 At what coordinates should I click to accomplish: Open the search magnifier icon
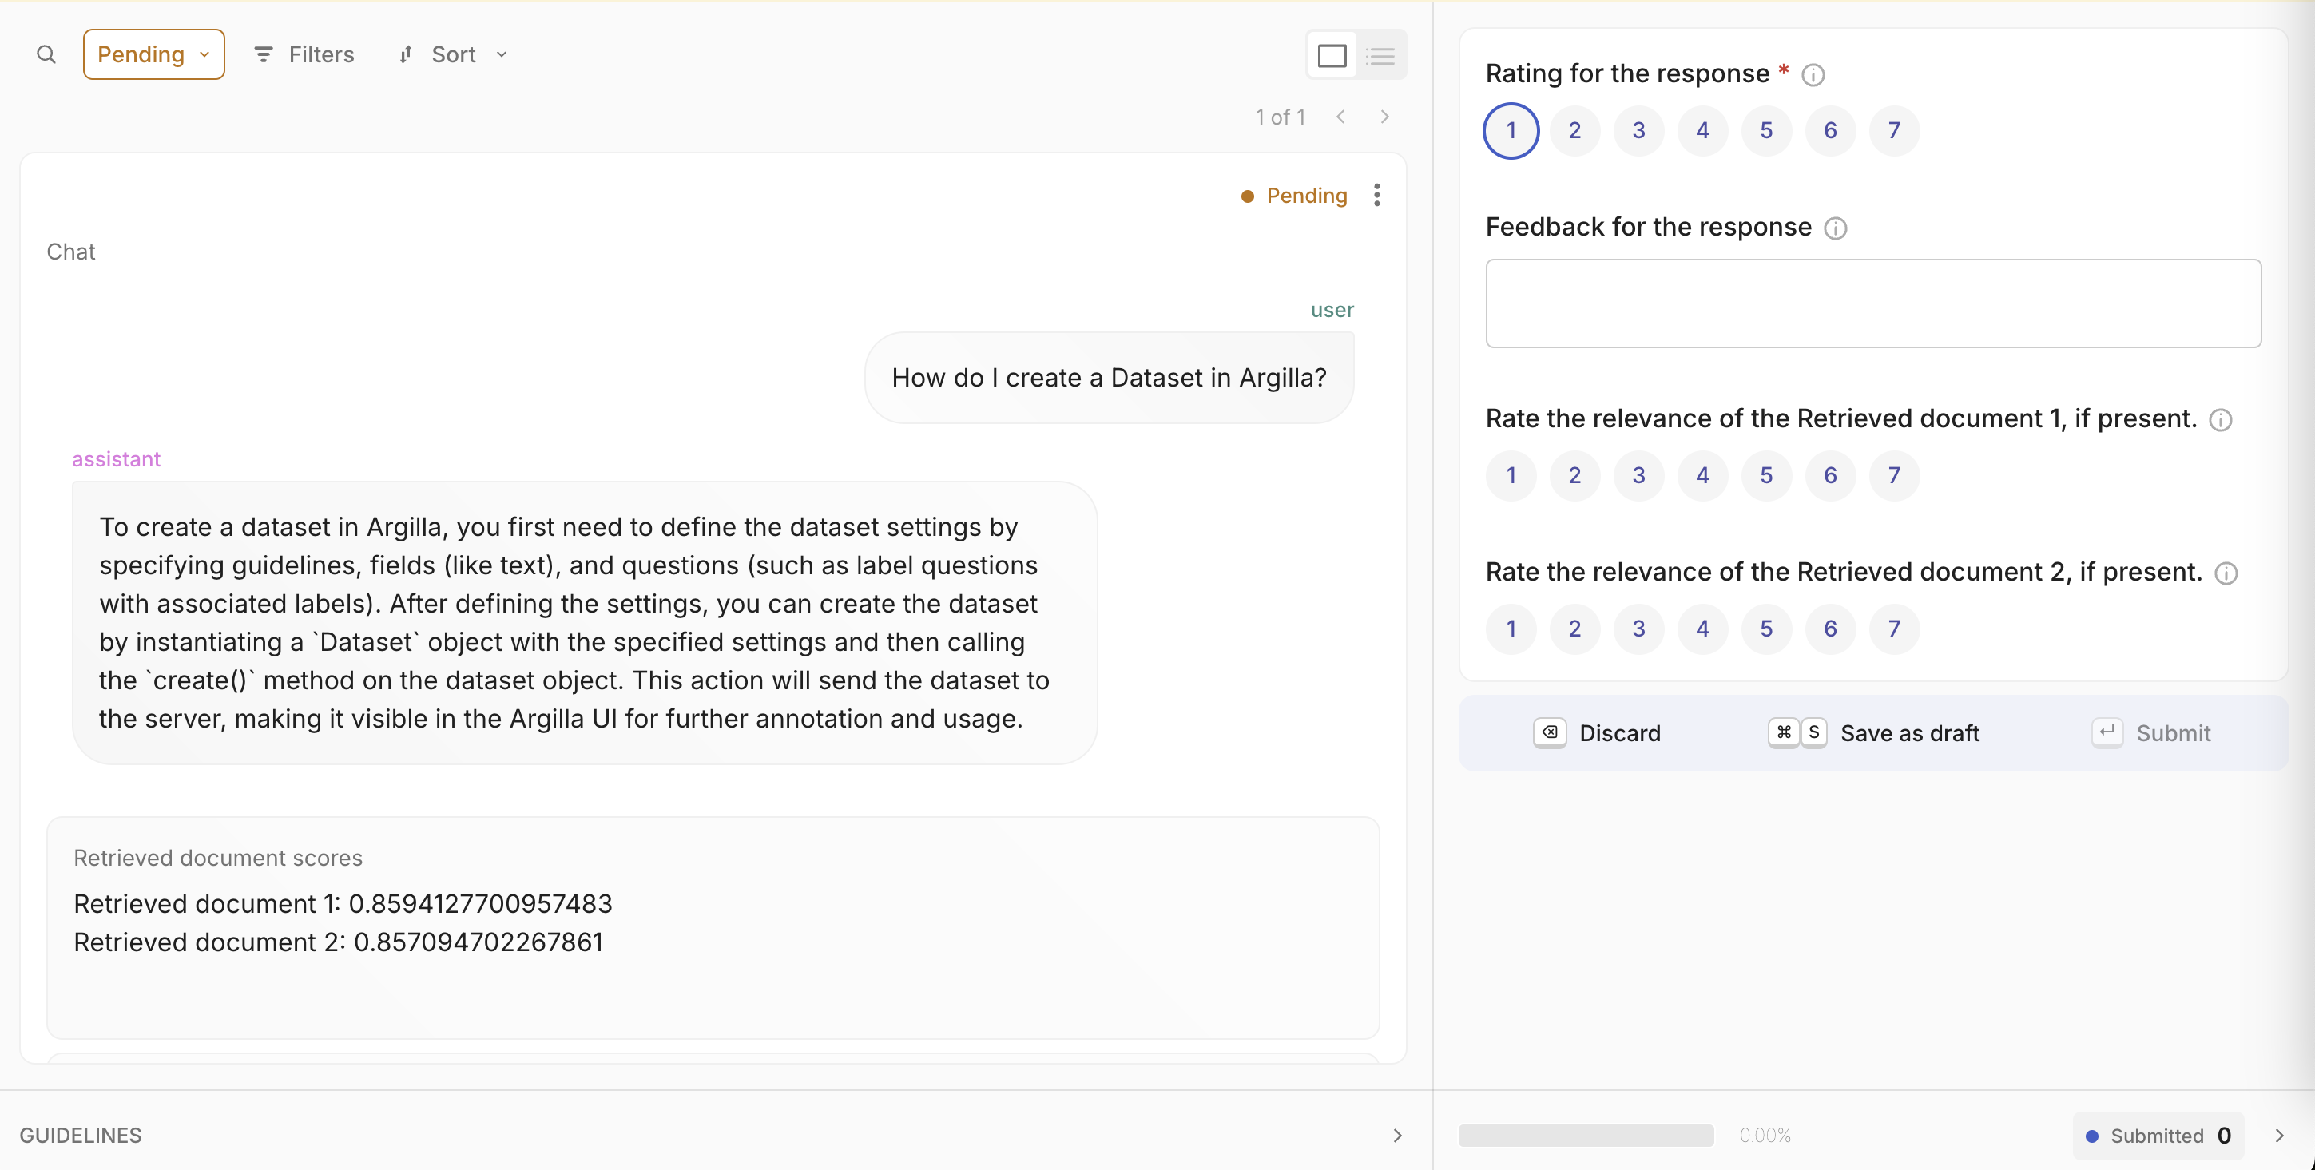[x=46, y=55]
